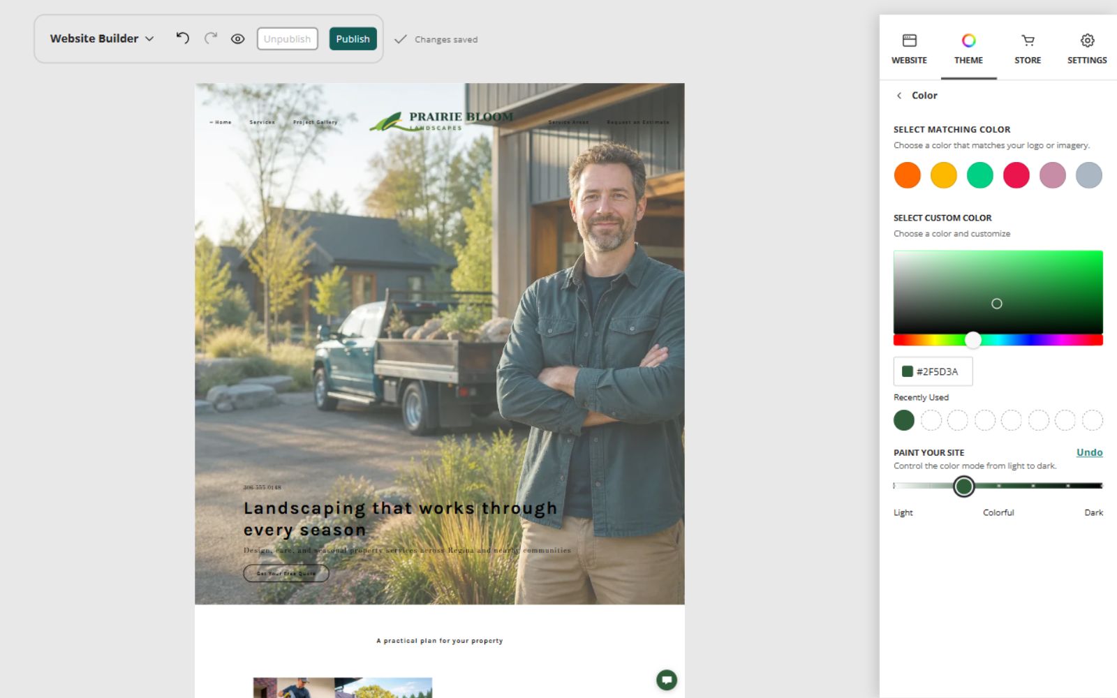
Task: Click the Undo link in Paint Your Site
Action: point(1089,452)
